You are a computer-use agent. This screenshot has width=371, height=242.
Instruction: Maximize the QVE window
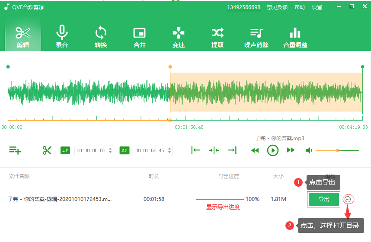[352, 6]
